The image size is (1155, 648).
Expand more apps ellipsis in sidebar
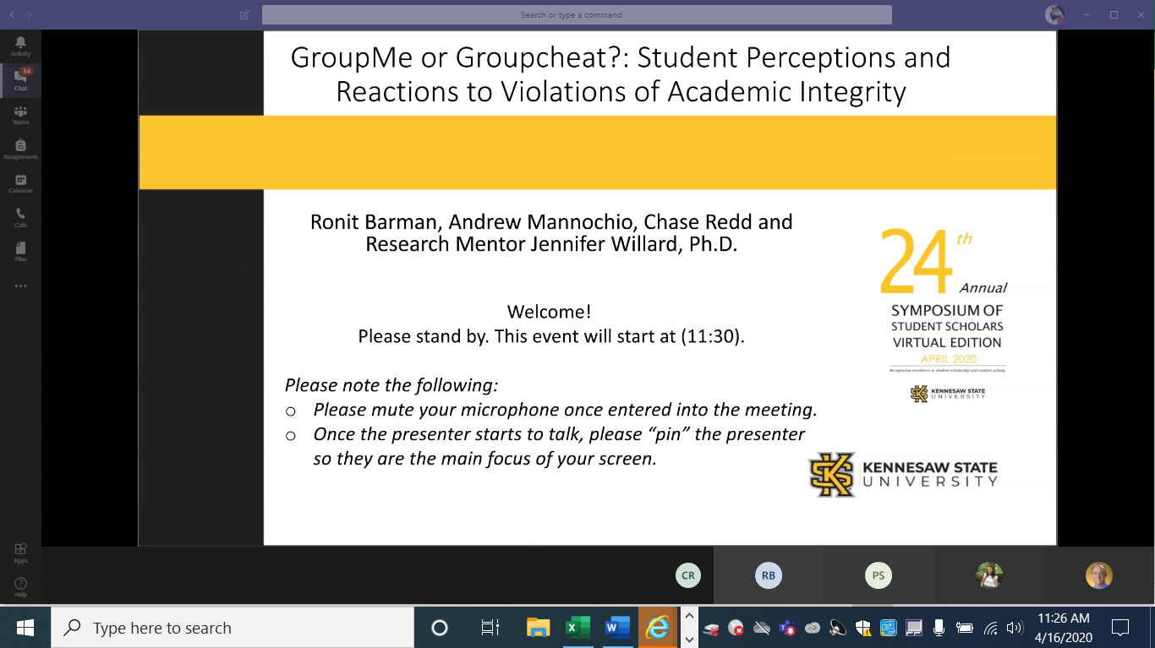(20, 286)
